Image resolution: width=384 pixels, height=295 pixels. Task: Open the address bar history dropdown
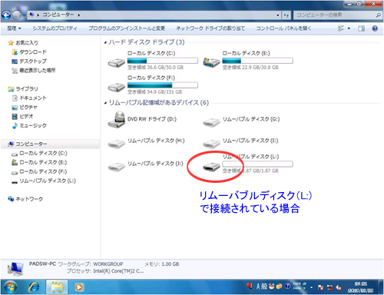click(x=278, y=15)
